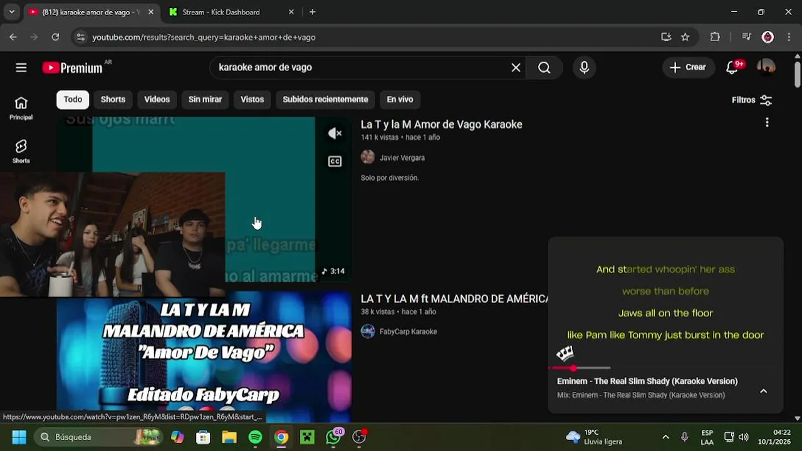802x451 pixels.
Task: Click the browser address bar URL
Action: tap(204, 37)
